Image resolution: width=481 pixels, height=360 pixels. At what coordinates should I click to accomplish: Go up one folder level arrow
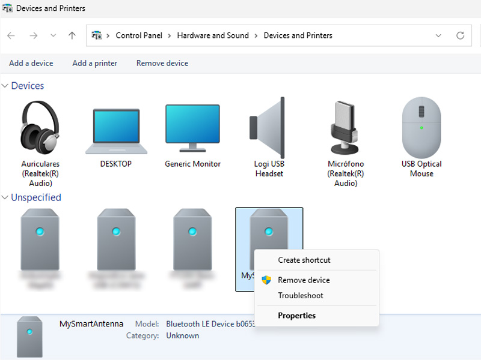point(72,35)
